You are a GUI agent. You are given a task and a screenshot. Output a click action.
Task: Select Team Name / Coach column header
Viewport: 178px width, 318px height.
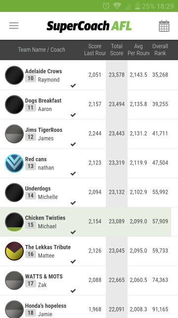coord(42,50)
